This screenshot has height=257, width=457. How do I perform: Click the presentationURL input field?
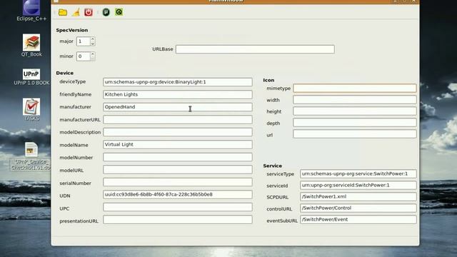[x=178, y=220]
